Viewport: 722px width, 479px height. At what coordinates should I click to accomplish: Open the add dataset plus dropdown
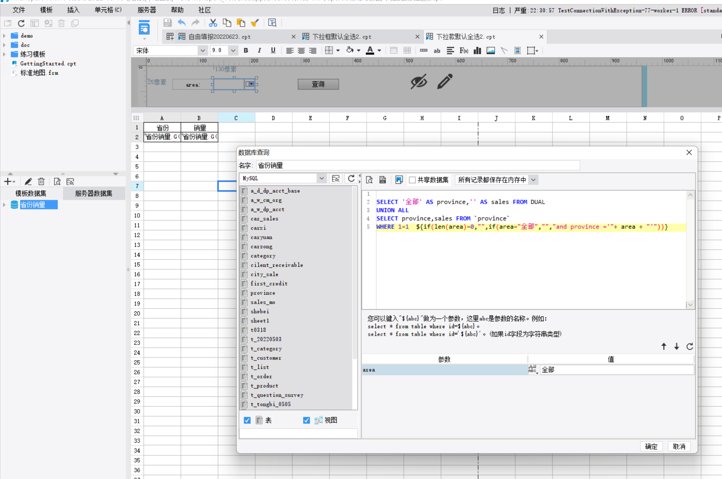click(x=10, y=181)
